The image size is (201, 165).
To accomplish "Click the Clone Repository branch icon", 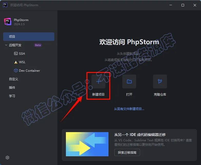I will tap(160, 81).
